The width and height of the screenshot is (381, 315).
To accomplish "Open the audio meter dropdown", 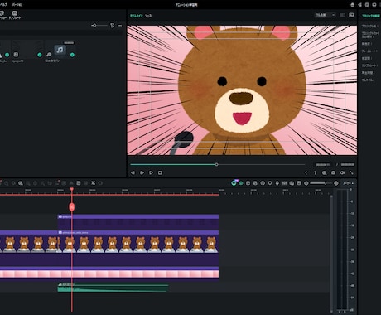I will click(348, 183).
